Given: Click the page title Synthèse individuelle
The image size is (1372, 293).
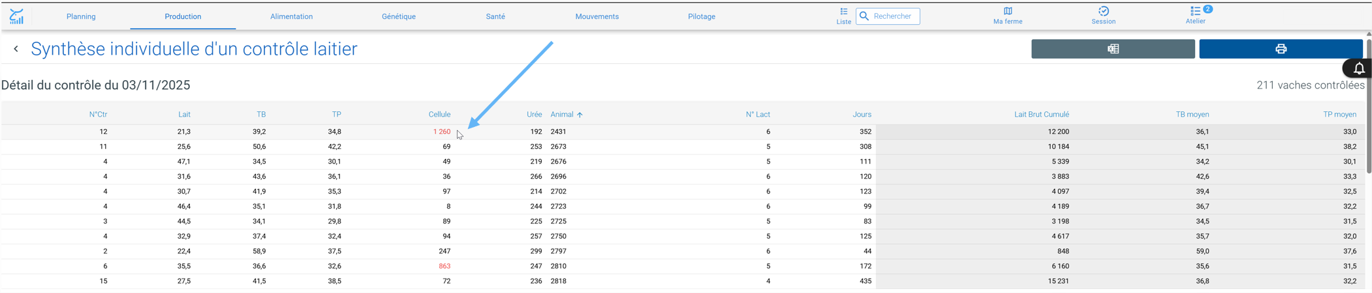Looking at the screenshot, I should click(194, 49).
